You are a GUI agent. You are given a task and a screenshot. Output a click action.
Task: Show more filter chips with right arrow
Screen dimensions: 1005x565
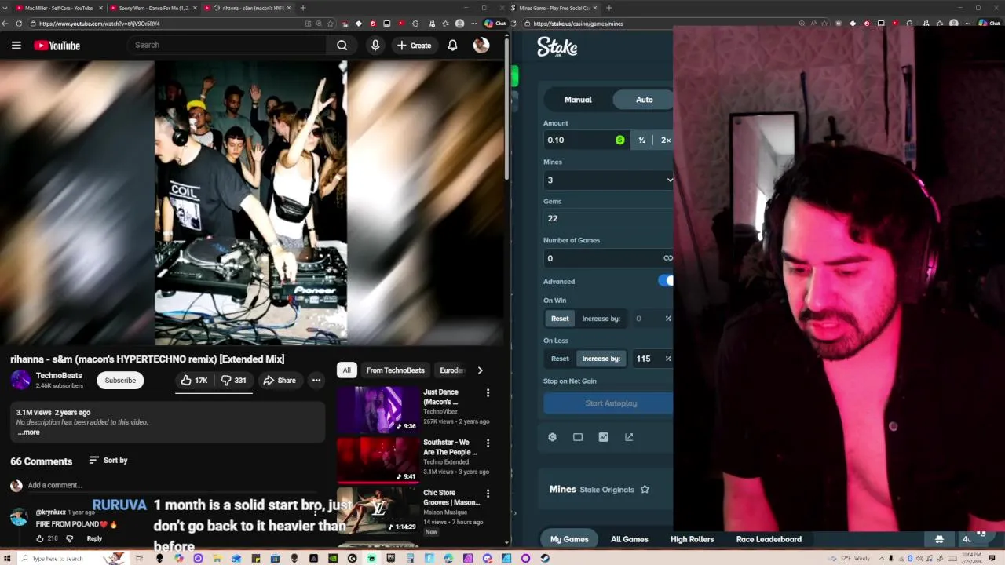point(480,370)
